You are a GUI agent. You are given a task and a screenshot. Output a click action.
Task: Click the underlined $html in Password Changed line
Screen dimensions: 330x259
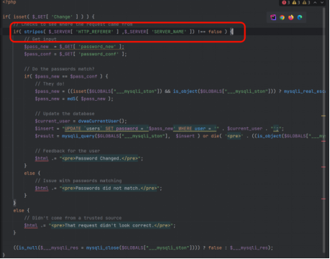click(42, 158)
